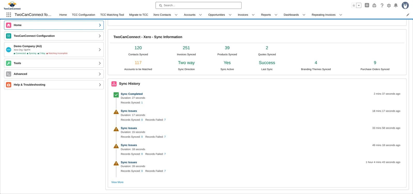The height and width of the screenshot is (194, 413).
Task: Click the green Tools wrench icon
Action: click(x=9, y=63)
